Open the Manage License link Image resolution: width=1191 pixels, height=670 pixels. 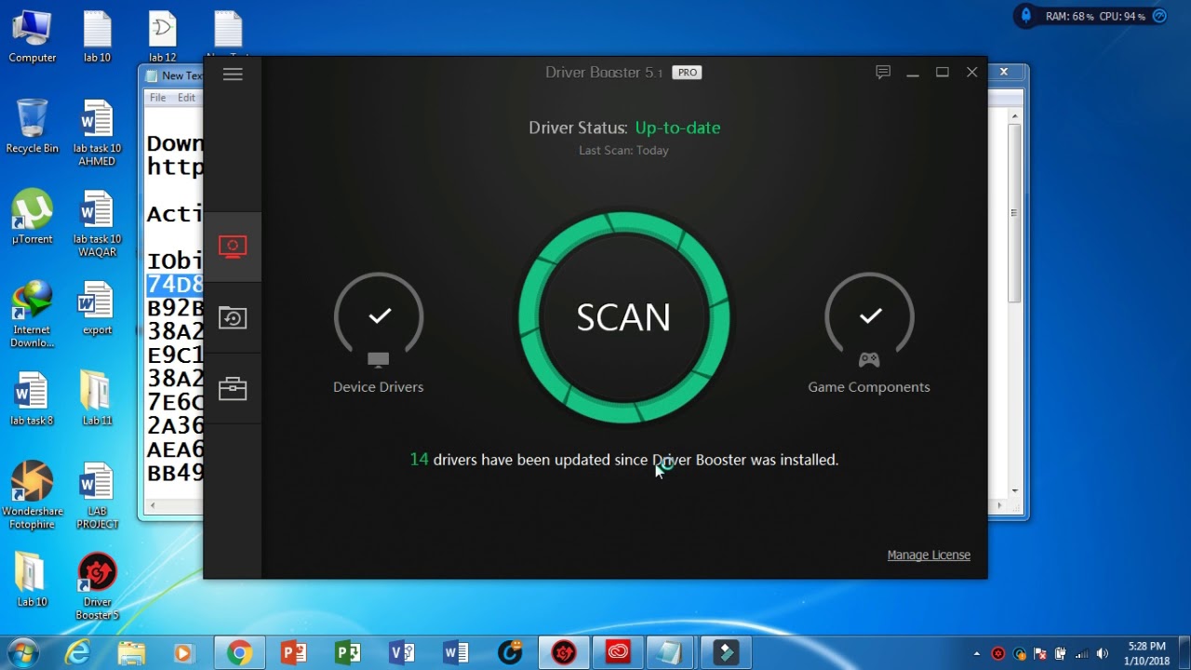click(x=929, y=555)
